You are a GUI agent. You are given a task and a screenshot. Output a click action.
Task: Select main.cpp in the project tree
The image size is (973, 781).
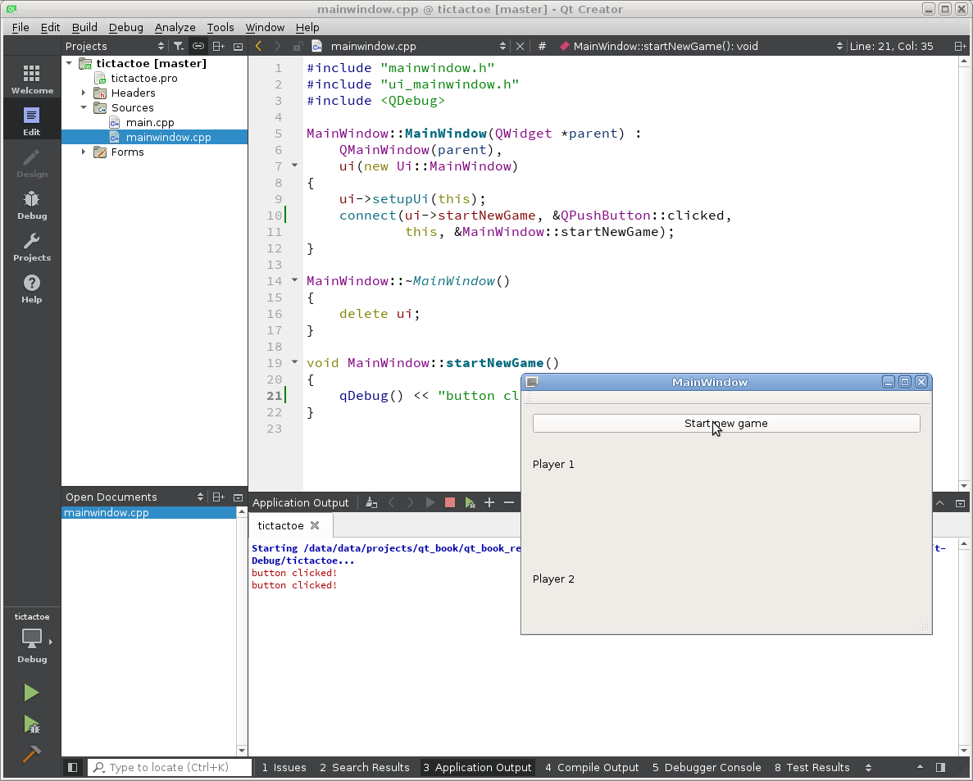coord(149,123)
